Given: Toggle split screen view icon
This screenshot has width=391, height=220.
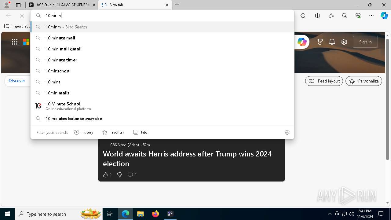Looking at the screenshot, I should 317,16.
